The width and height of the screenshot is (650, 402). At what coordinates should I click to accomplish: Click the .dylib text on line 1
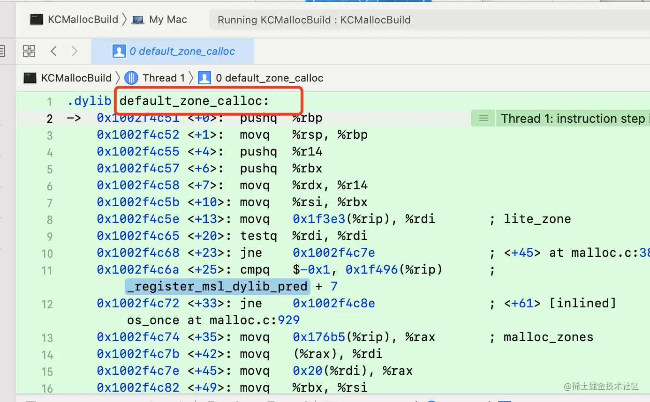[90, 101]
